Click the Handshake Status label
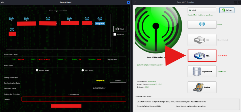 tap(10, 88)
